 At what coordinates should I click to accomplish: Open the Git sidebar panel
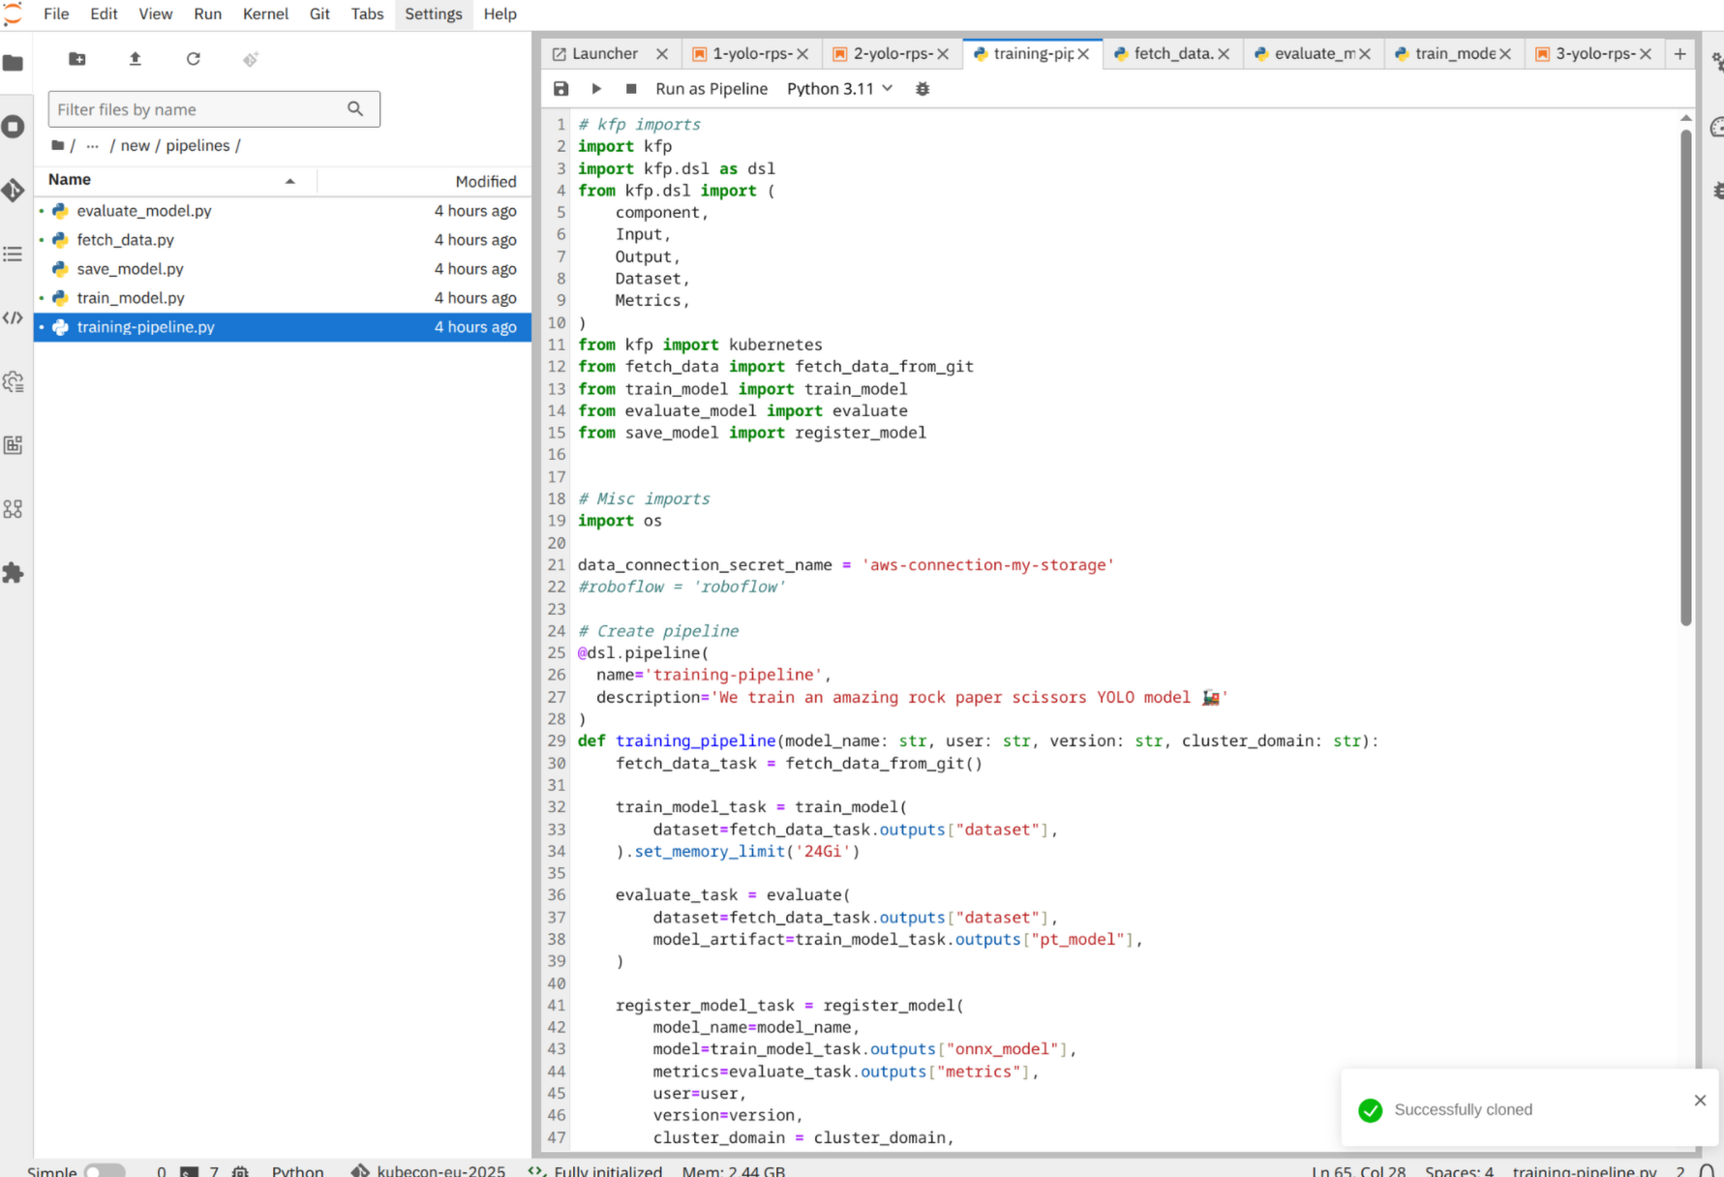point(14,190)
